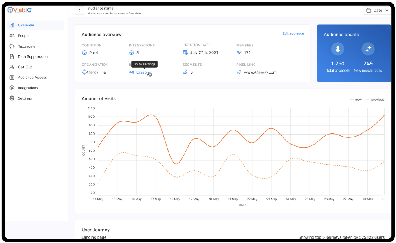Click the back arrow button
This screenshot has width=396, height=243.
79,11
